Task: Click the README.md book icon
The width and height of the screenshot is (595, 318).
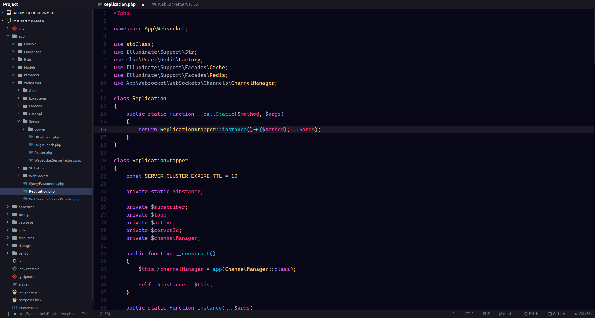Action: [15, 307]
